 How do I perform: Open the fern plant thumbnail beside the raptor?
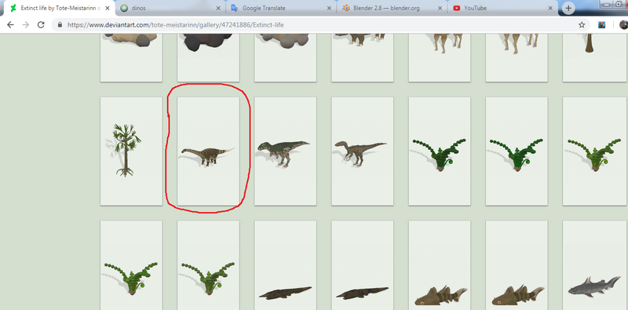point(440,151)
